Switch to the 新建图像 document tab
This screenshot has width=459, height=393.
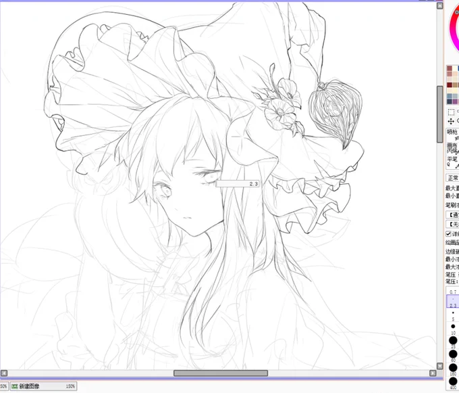44,386
